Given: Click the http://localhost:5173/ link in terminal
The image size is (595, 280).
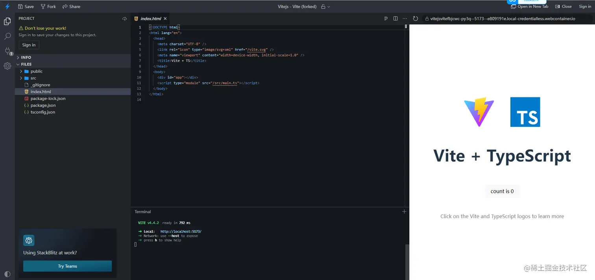Looking at the screenshot, I should [x=181, y=231].
